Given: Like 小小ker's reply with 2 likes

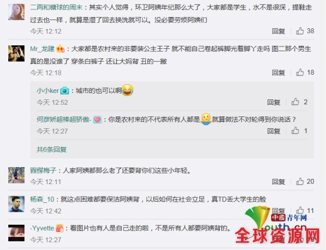Looking at the screenshot, I should tap(295, 102).
